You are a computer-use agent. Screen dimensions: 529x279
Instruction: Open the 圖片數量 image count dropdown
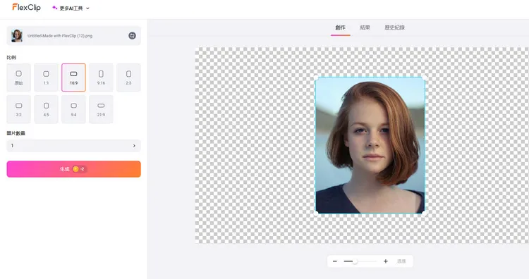click(x=73, y=146)
